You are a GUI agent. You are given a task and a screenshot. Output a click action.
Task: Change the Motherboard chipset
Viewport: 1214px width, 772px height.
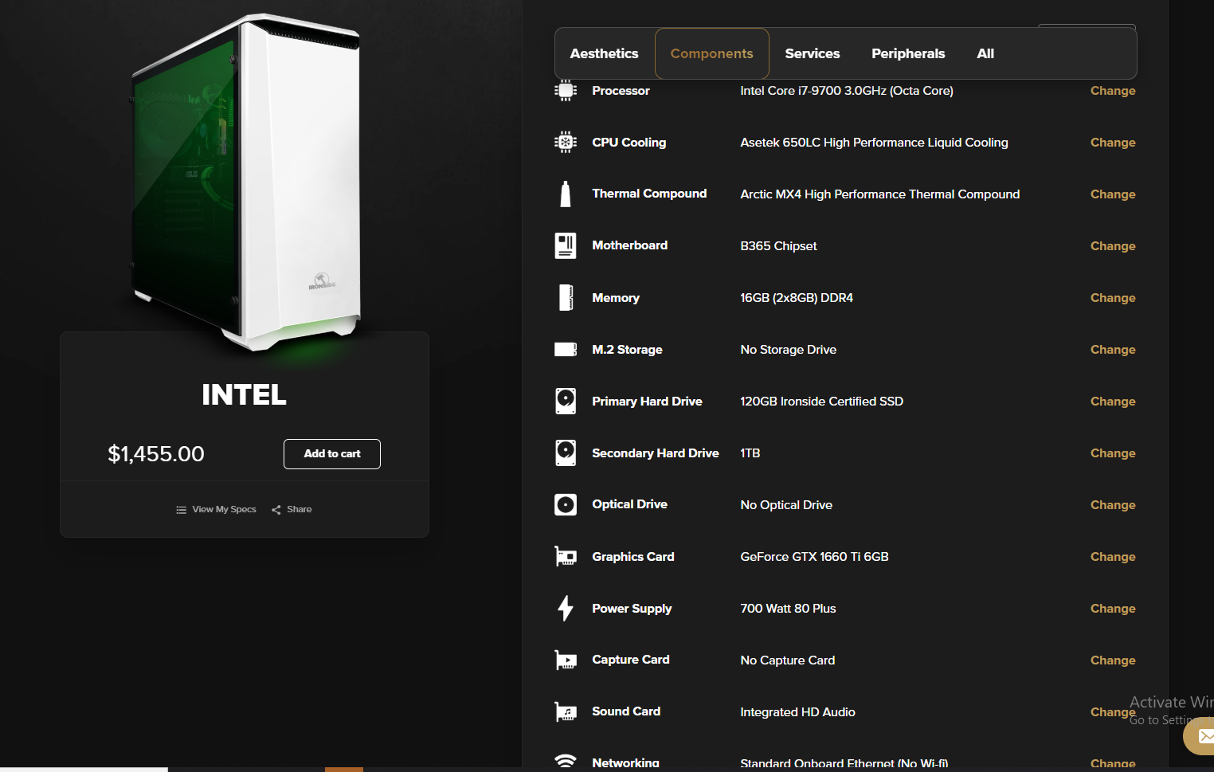pyautogui.click(x=1113, y=246)
